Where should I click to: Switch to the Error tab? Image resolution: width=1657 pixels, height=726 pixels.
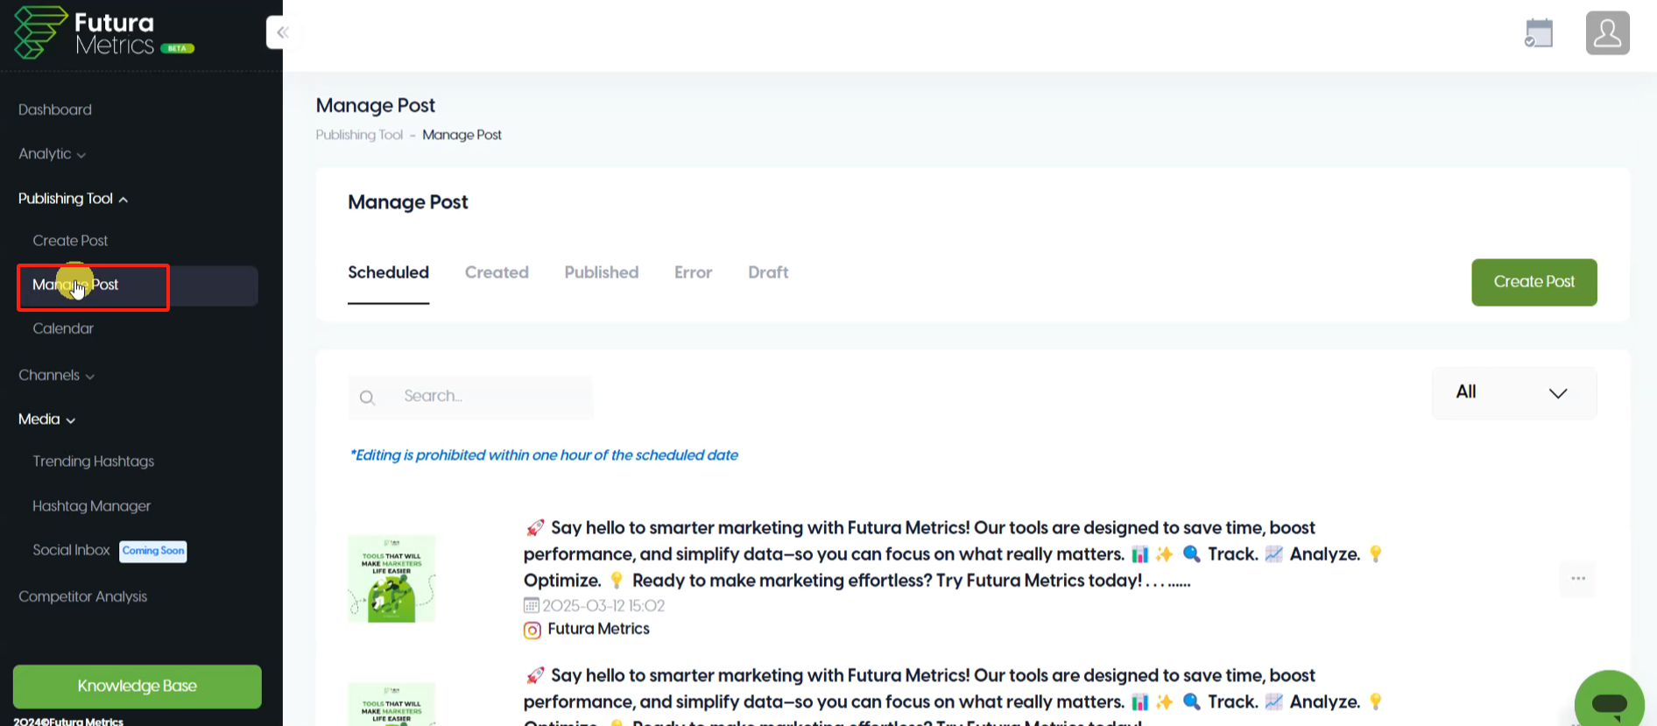pyautogui.click(x=693, y=272)
